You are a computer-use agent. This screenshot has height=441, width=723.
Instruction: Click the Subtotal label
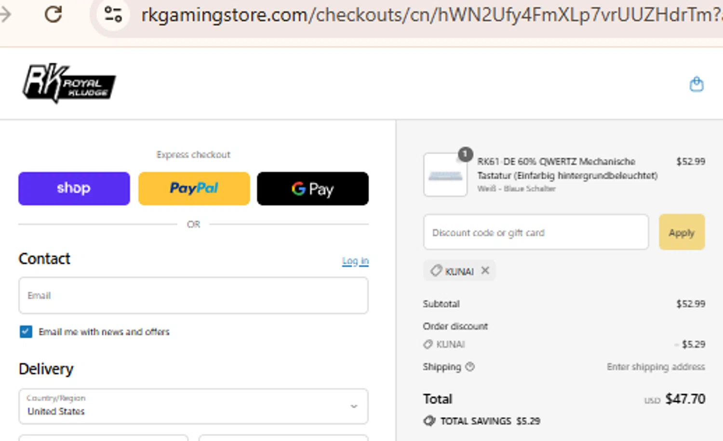point(441,304)
